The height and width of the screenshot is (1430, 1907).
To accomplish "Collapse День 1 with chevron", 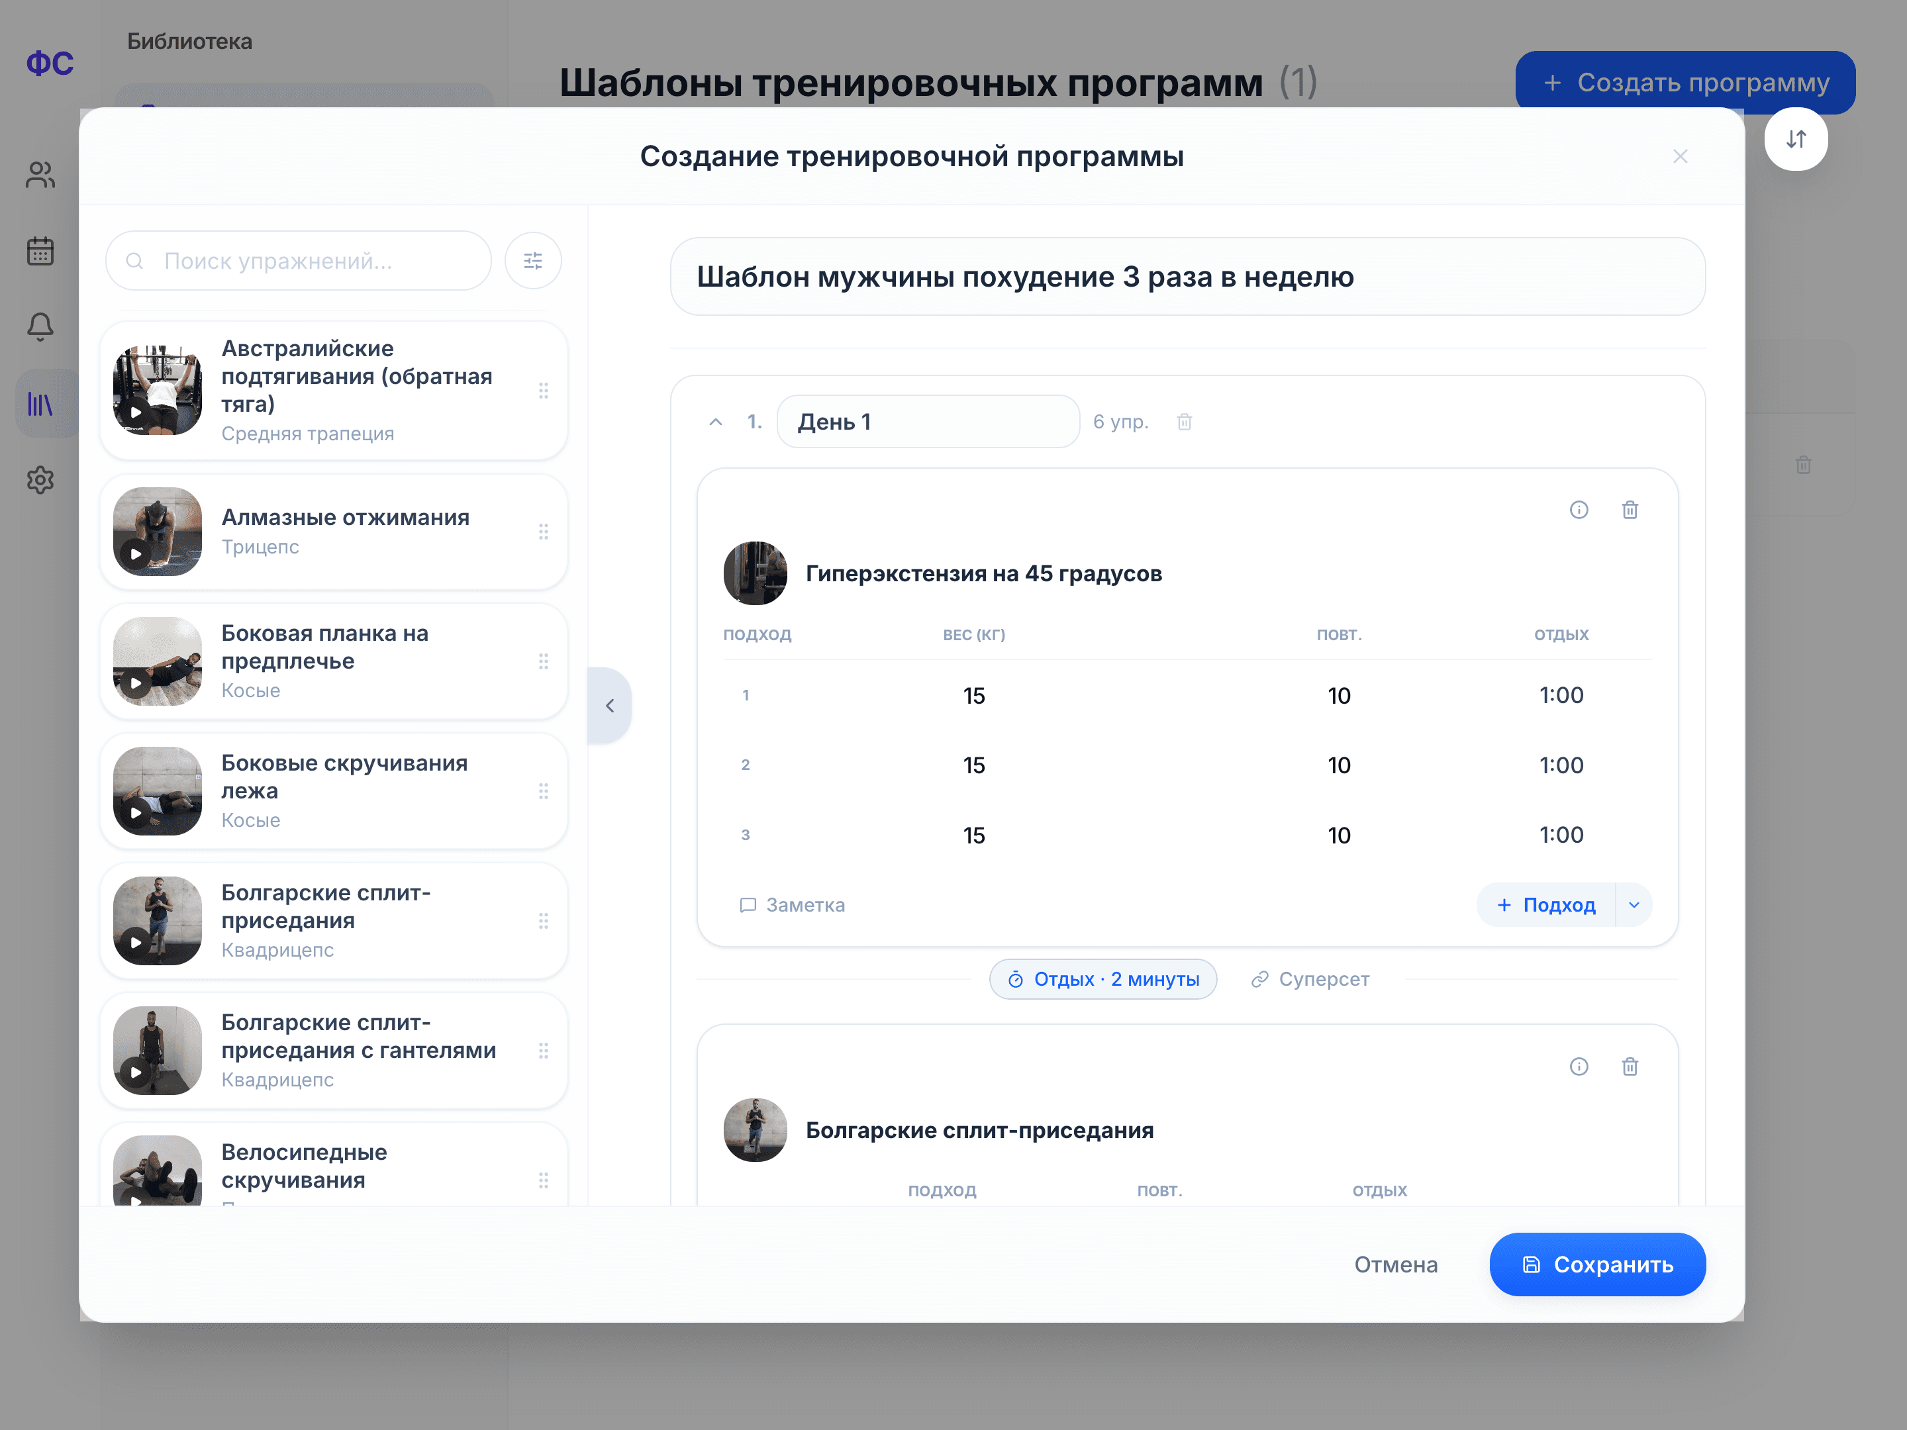I will (714, 422).
